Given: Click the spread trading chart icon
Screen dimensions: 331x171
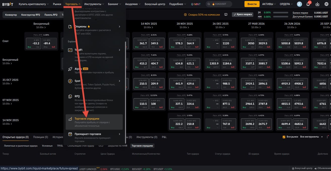Looking at the screenshot, I should click(x=70, y=119).
